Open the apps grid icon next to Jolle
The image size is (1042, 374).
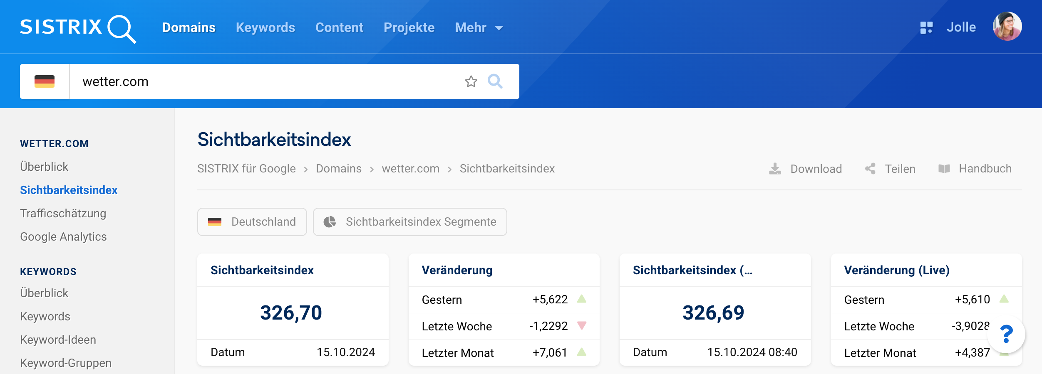point(926,27)
